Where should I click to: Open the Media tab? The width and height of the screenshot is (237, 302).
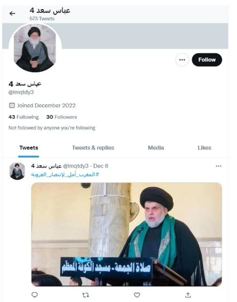[x=156, y=148]
